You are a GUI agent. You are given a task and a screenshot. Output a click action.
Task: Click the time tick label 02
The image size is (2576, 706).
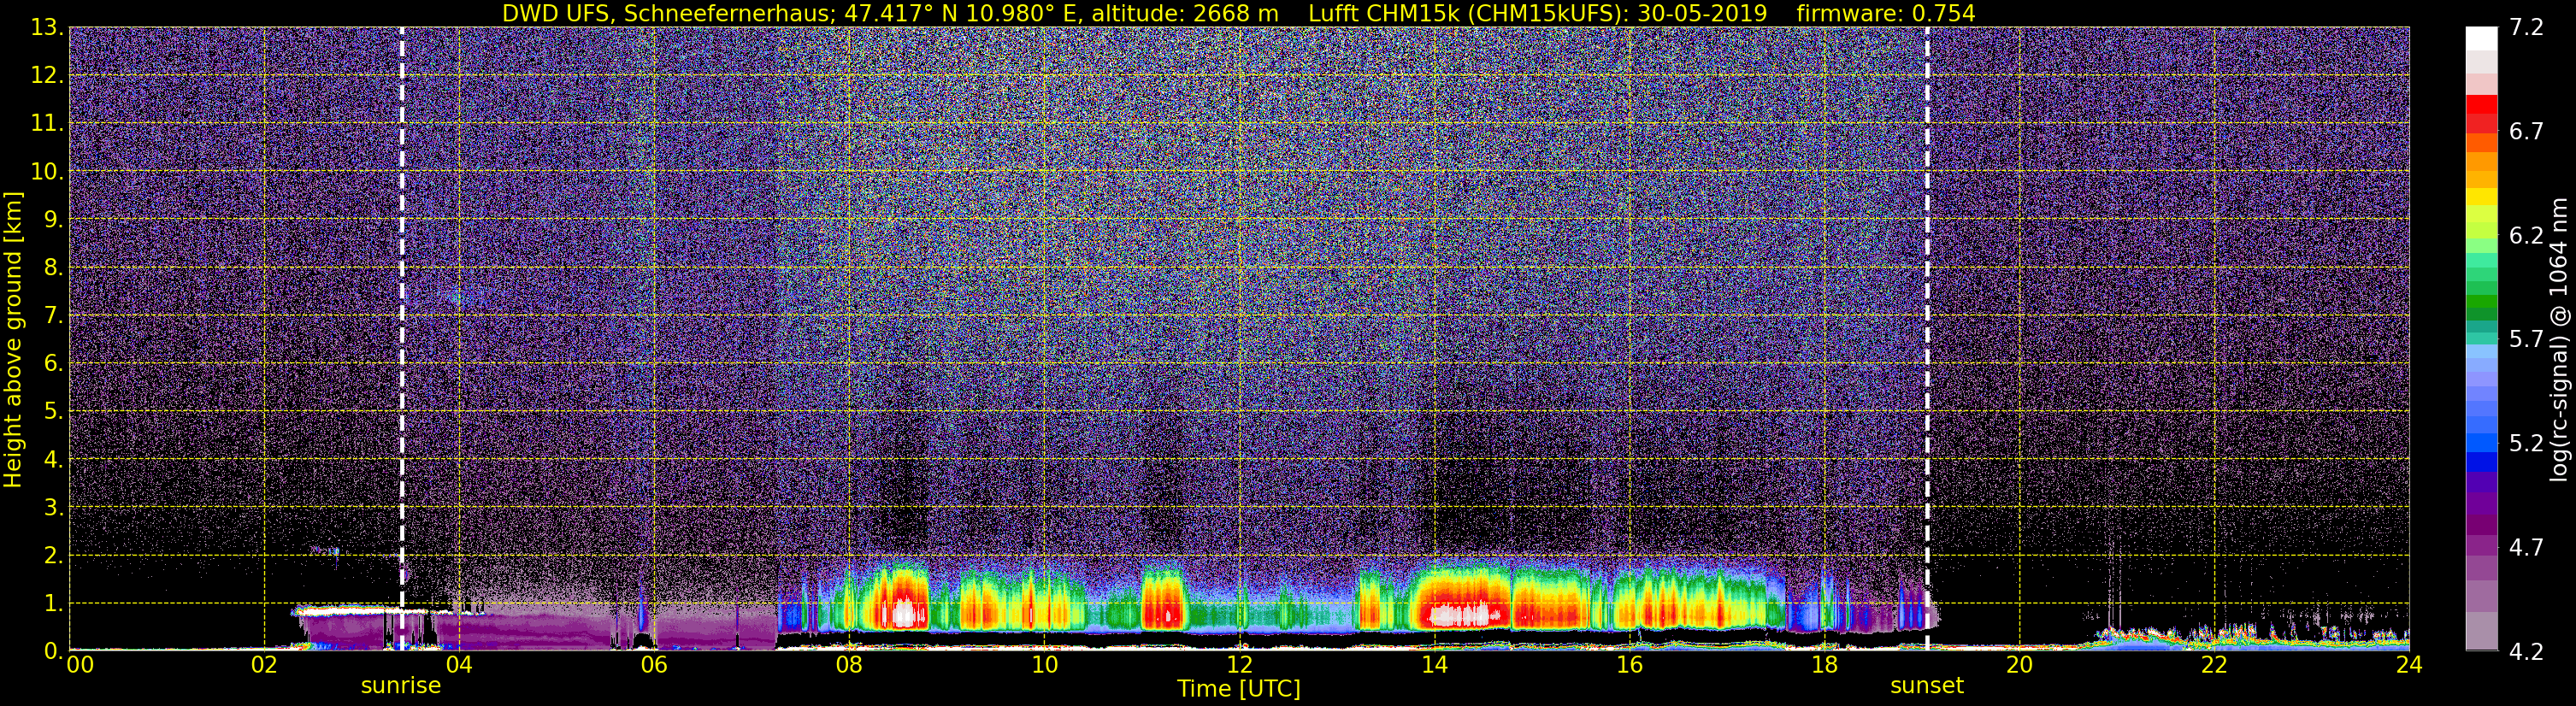pos(264,665)
